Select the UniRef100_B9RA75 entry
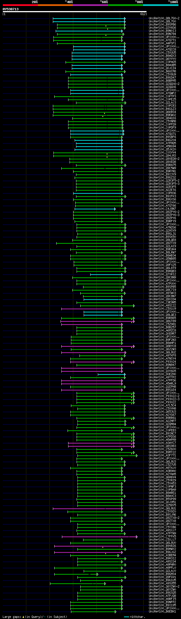The width and height of the screenshot is (181, 619). [162, 165]
